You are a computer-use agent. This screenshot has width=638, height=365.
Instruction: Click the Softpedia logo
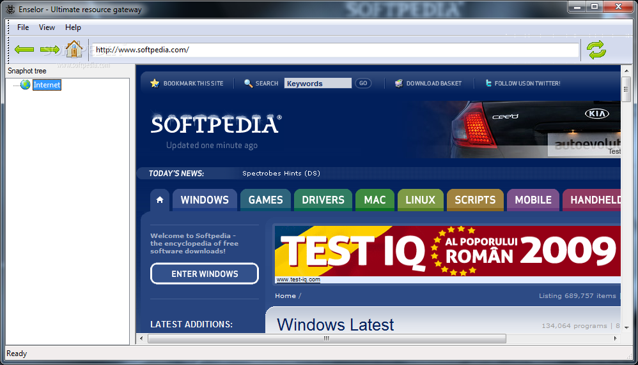(216, 124)
